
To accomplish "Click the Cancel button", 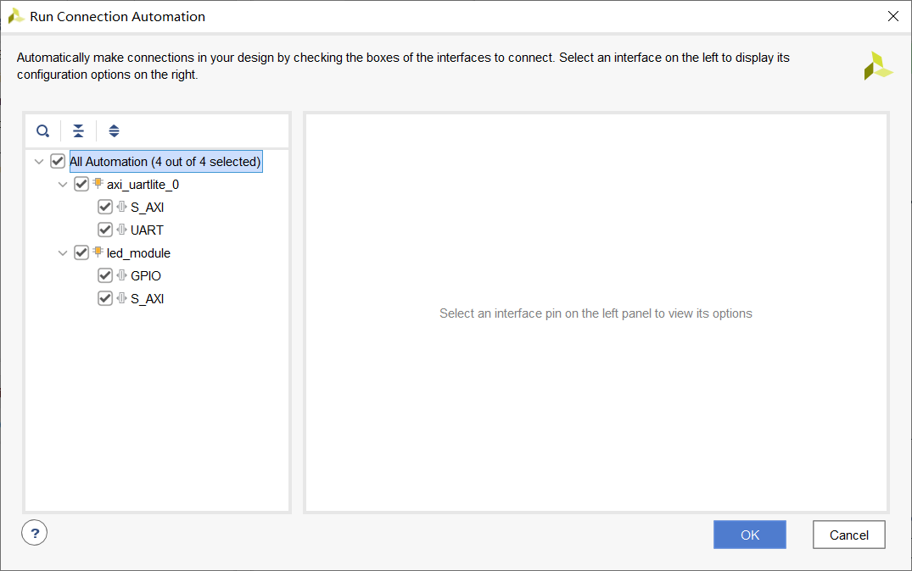I will click(x=848, y=535).
